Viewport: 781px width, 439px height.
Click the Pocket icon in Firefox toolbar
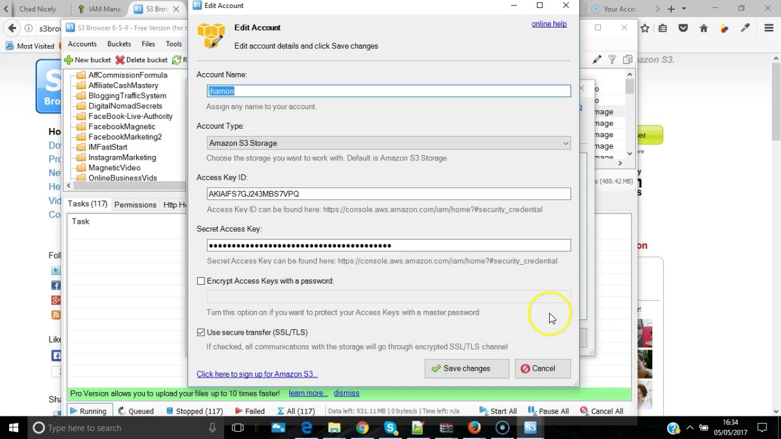[x=683, y=28]
